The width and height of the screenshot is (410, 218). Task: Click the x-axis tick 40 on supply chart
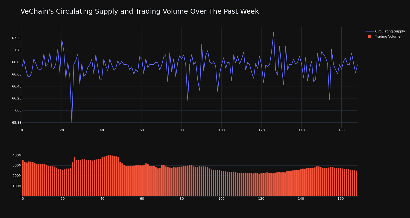click(102, 130)
